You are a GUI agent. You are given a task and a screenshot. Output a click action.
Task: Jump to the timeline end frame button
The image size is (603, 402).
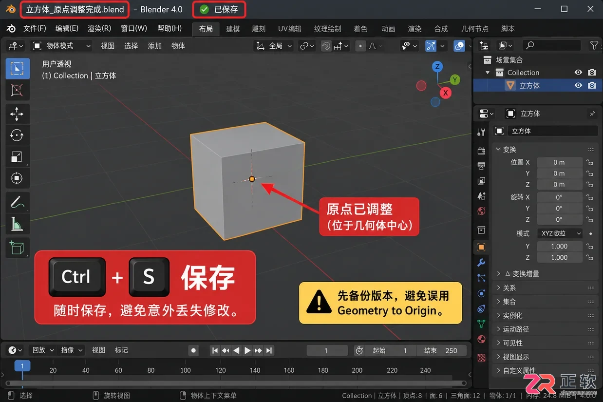click(269, 350)
